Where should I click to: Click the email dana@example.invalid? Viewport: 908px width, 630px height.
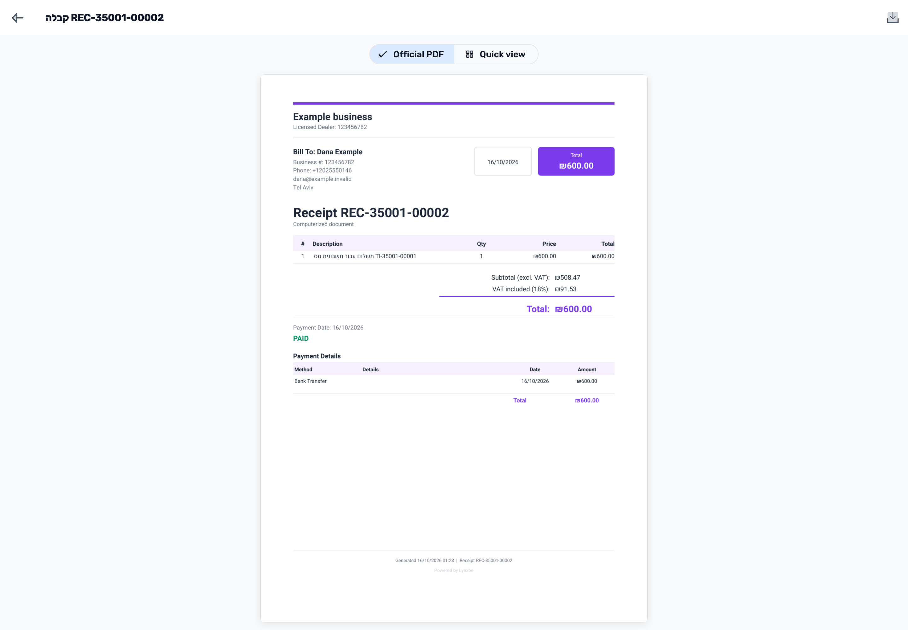[x=322, y=179]
